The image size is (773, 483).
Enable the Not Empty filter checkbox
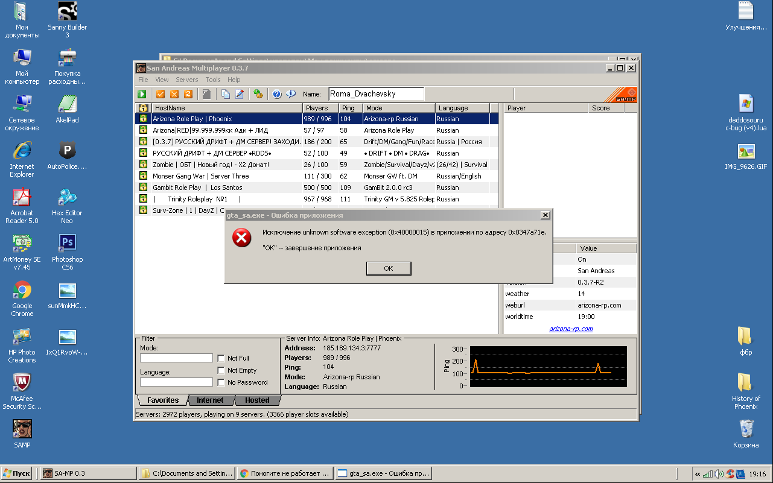coord(221,370)
